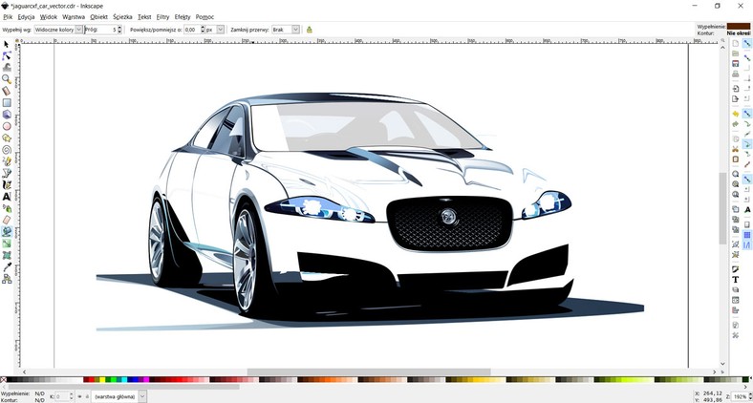Viewport: 753px width, 403px height.
Task: Select the Node edit tool
Action: [x=7, y=55]
